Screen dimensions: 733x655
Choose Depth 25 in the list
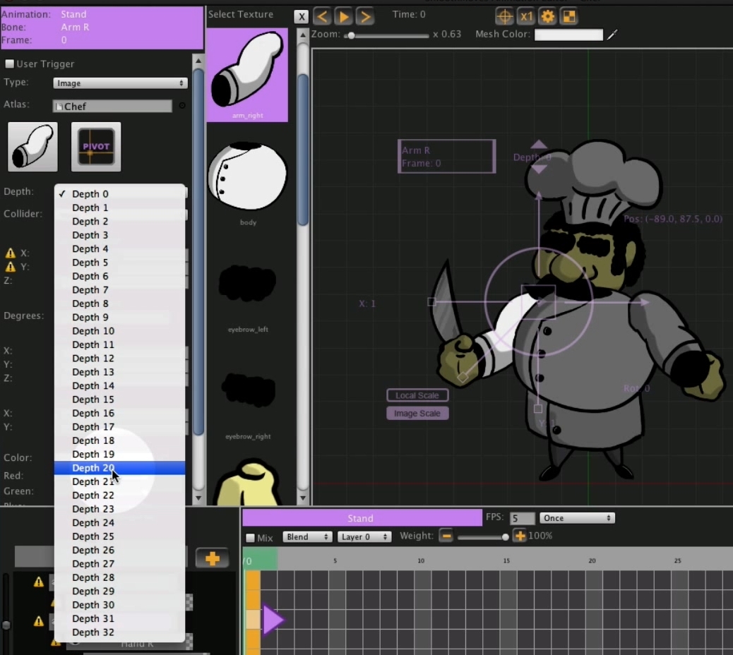tap(119, 536)
